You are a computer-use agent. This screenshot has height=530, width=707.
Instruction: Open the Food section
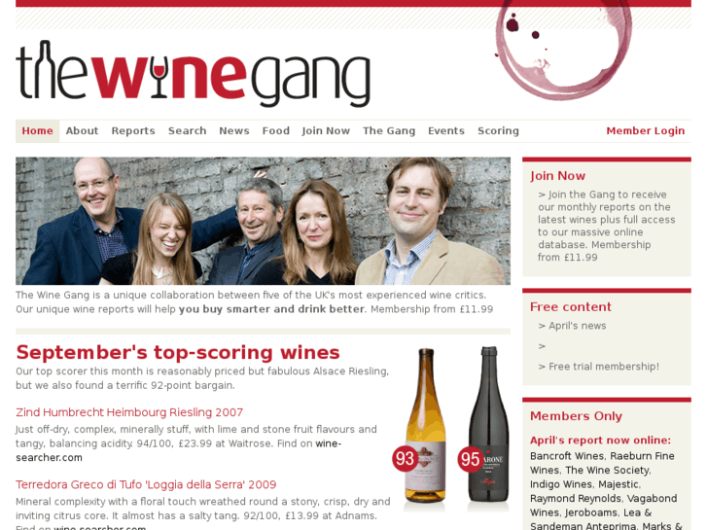tap(276, 131)
